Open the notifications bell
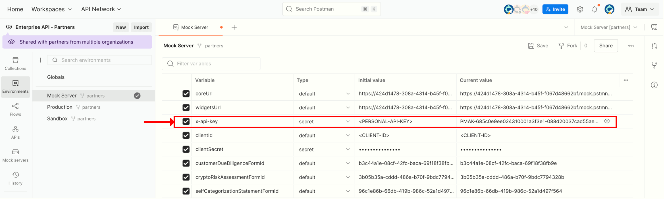Screen dimensions: 664x199 (594, 9)
